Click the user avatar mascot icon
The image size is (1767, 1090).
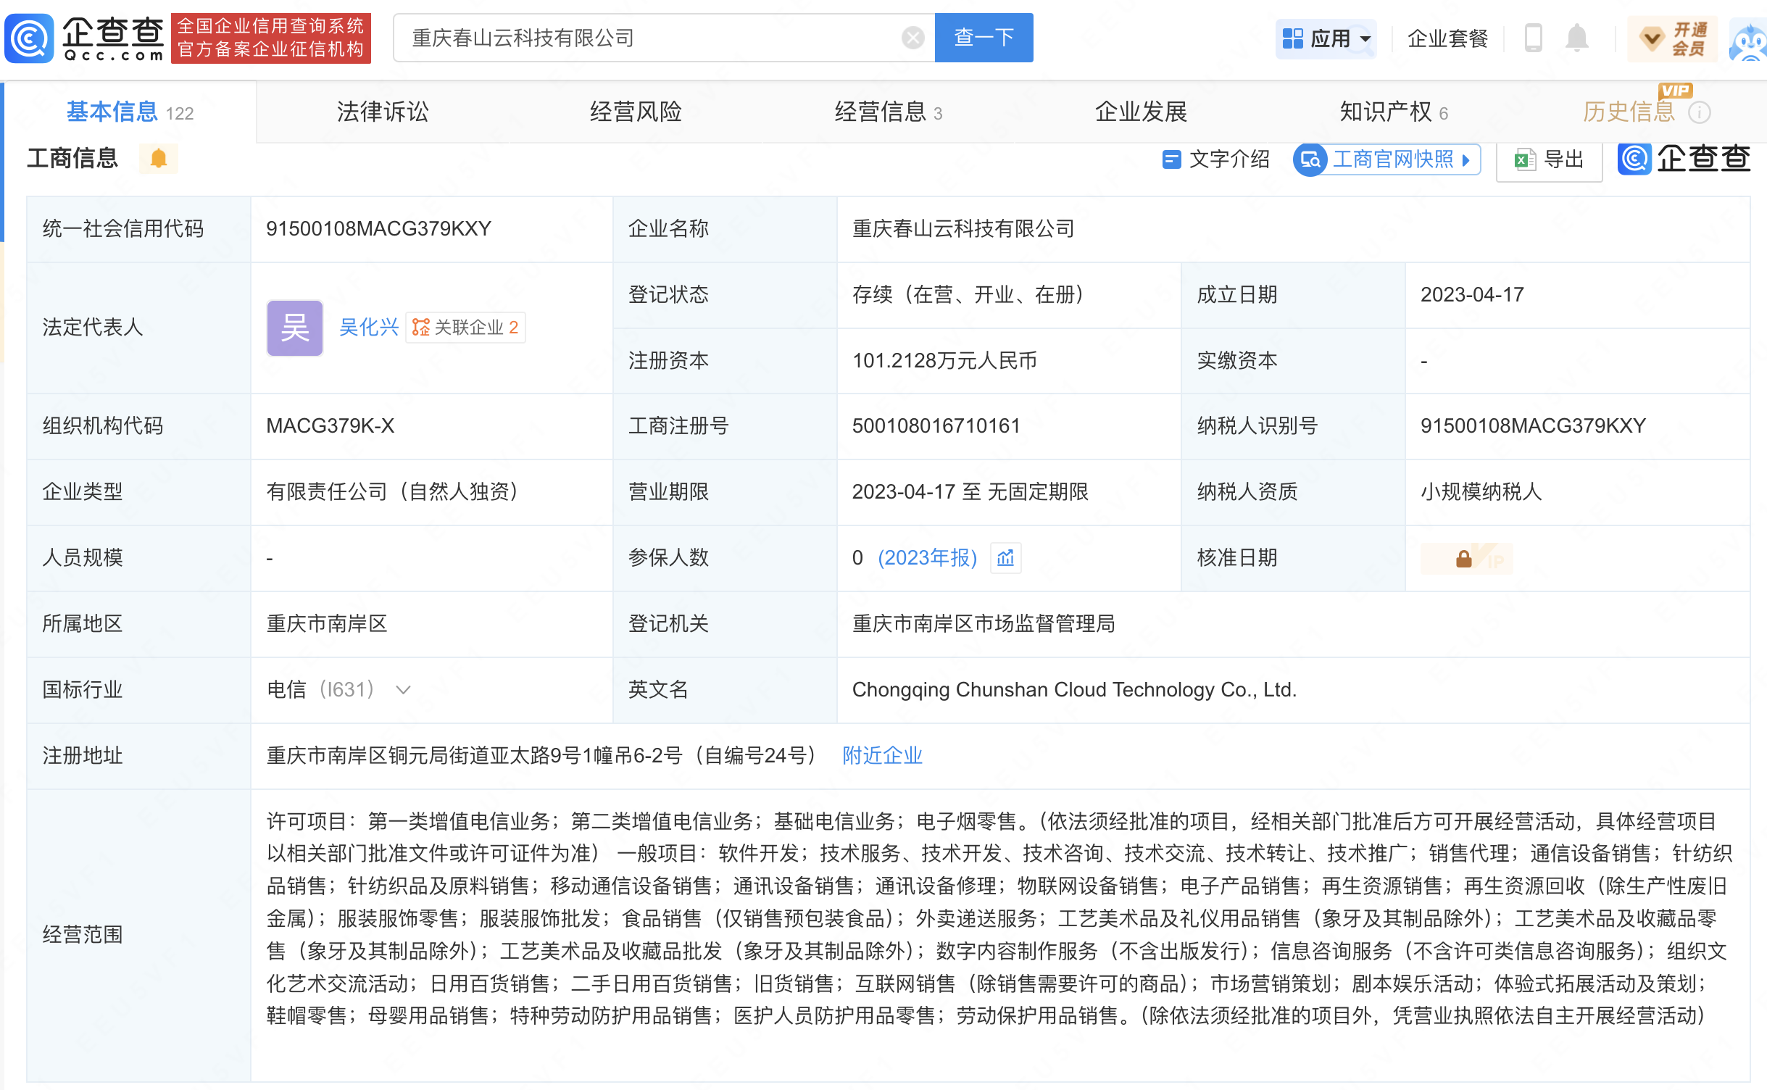tap(1748, 42)
